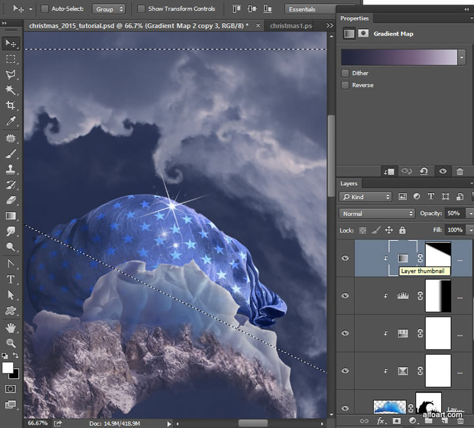
Task: Hide the selected Gradient Map layer
Action: (345, 258)
